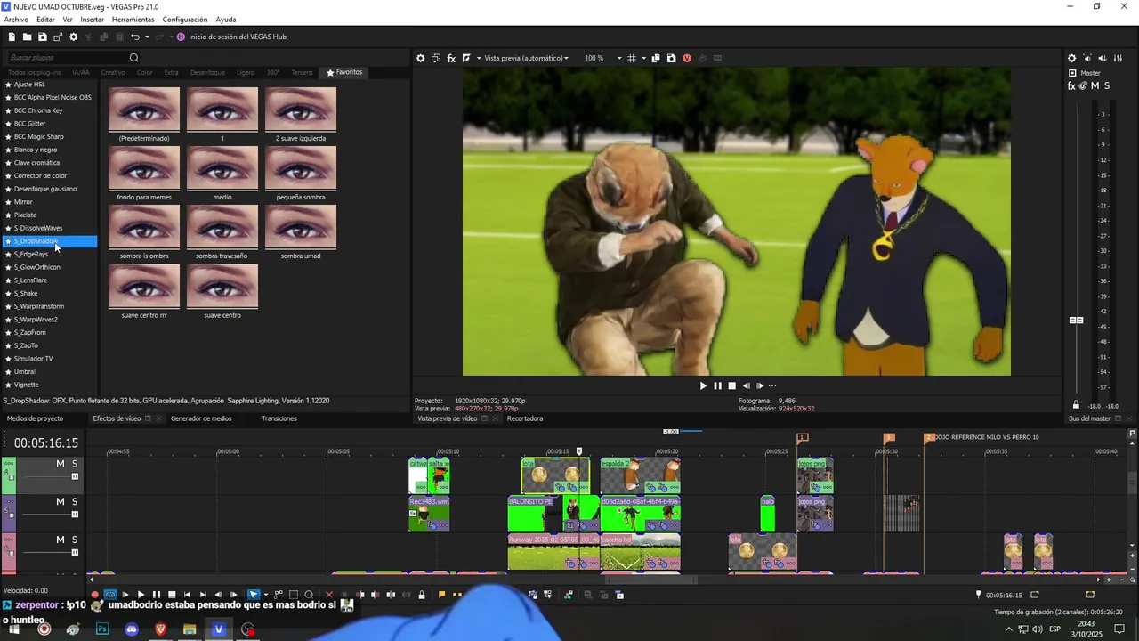Select the zoom magnifier tool in the transport bar
This screenshot has width=1139, height=641.
click(309, 595)
